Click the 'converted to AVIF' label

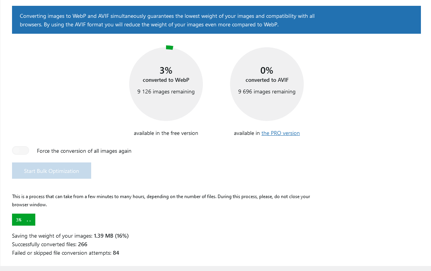coord(267,80)
